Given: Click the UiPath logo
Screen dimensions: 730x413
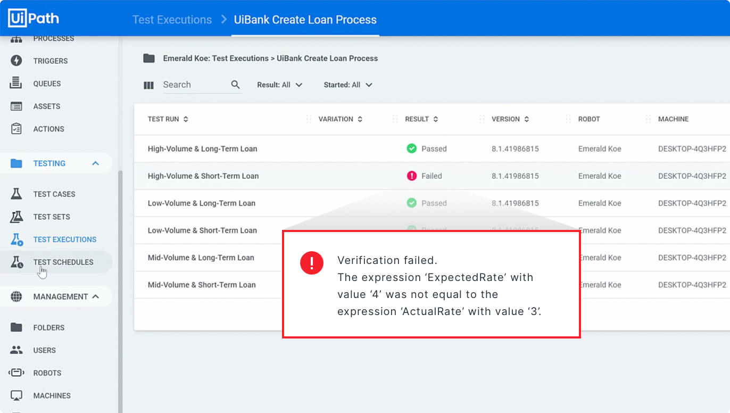Looking at the screenshot, I should (34, 18).
